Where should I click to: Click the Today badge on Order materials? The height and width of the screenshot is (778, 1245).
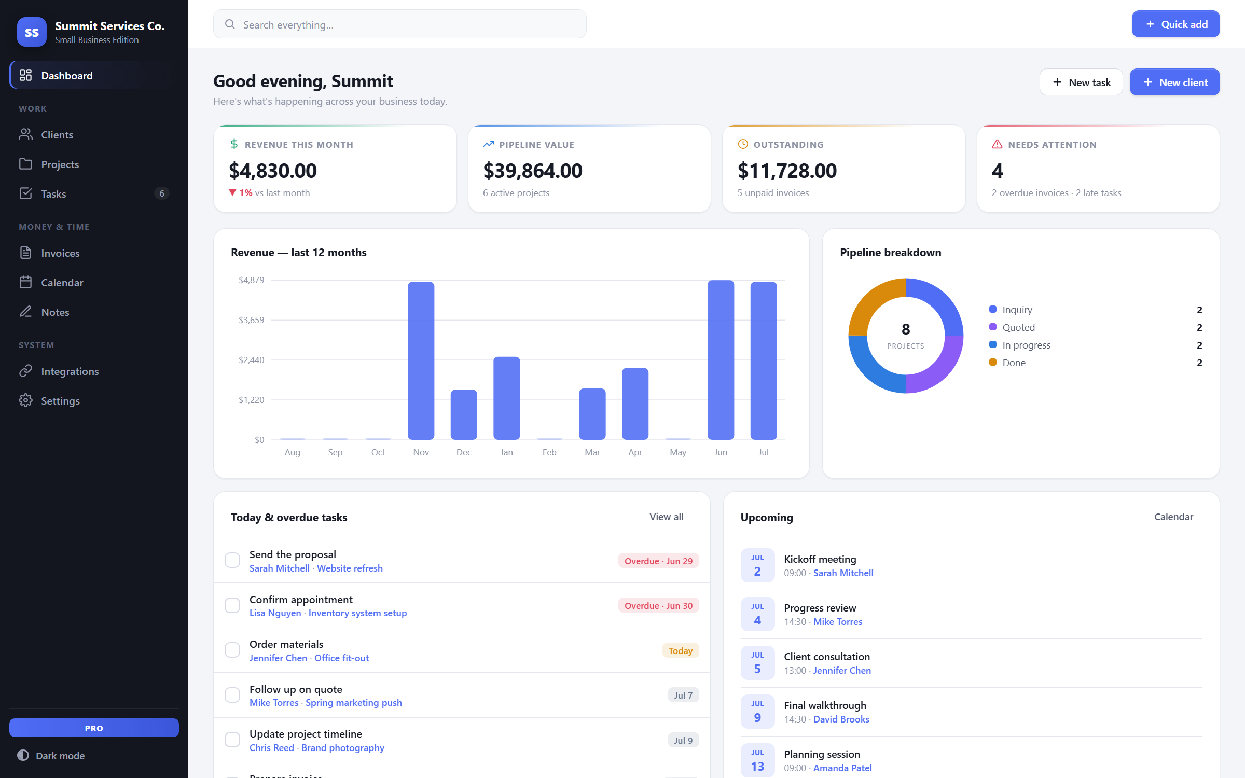[x=680, y=650]
